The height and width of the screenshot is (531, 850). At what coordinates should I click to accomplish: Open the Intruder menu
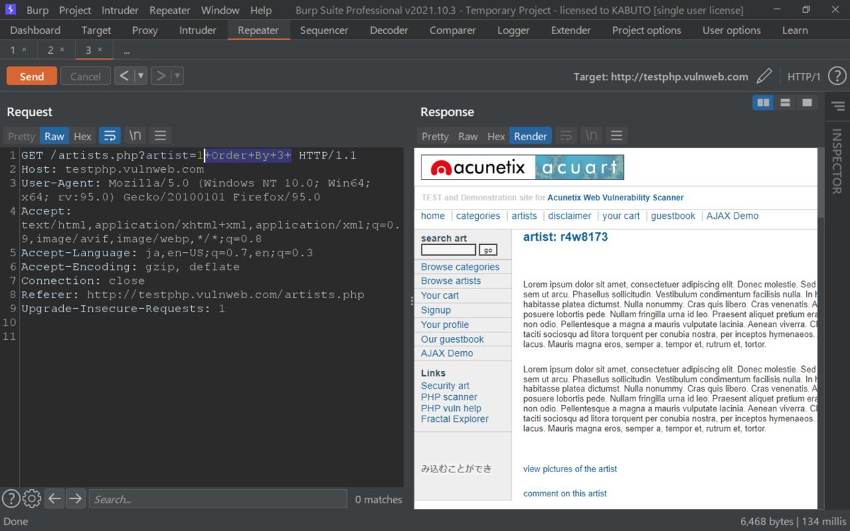tap(120, 10)
